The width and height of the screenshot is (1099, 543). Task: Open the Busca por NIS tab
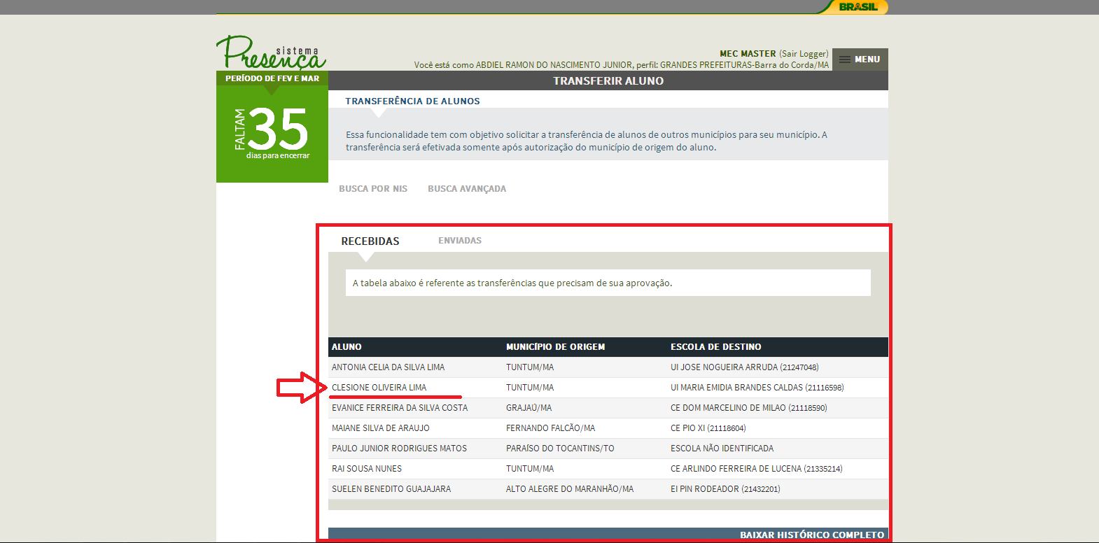click(x=373, y=189)
